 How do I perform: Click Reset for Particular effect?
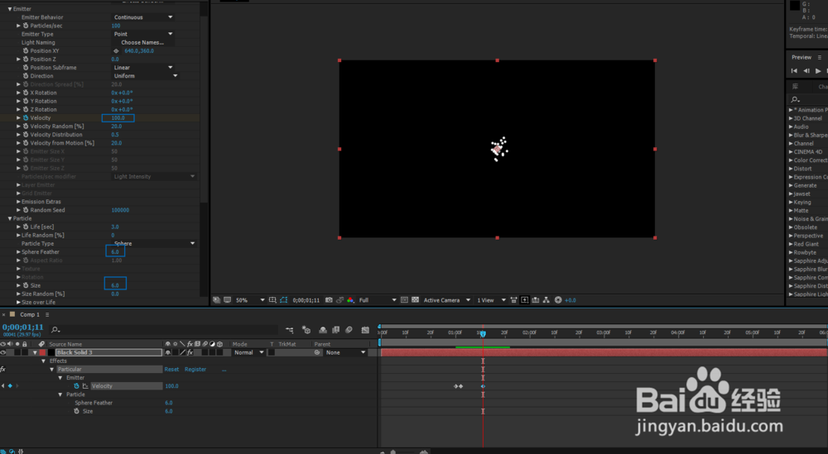click(x=171, y=370)
